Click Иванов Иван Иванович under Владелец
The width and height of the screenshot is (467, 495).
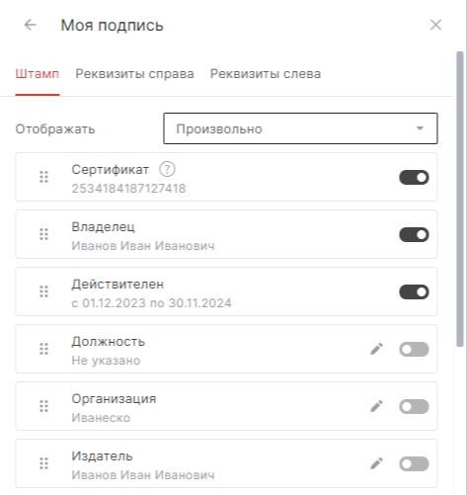click(x=143, y=246)
